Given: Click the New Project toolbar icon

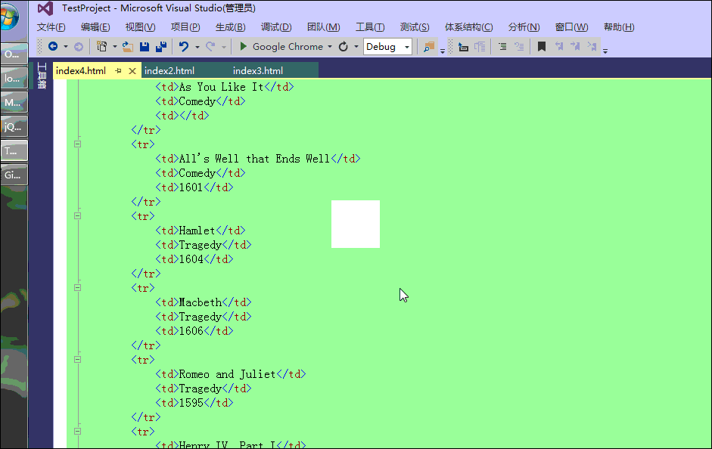Looking at the screenshot, I should pyautogui.click(x=101, y=46).
